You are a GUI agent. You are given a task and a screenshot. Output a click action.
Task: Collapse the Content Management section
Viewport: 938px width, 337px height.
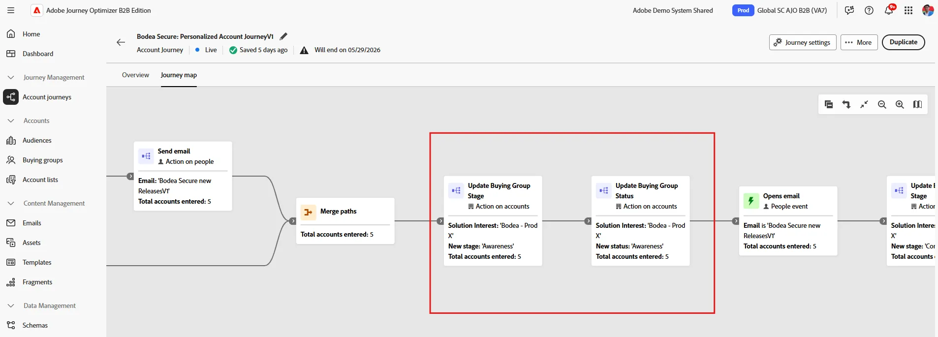11,203
